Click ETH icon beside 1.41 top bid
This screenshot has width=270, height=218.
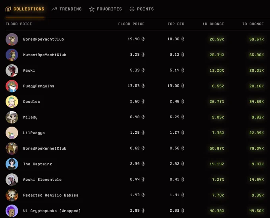(x=183, y=195)
